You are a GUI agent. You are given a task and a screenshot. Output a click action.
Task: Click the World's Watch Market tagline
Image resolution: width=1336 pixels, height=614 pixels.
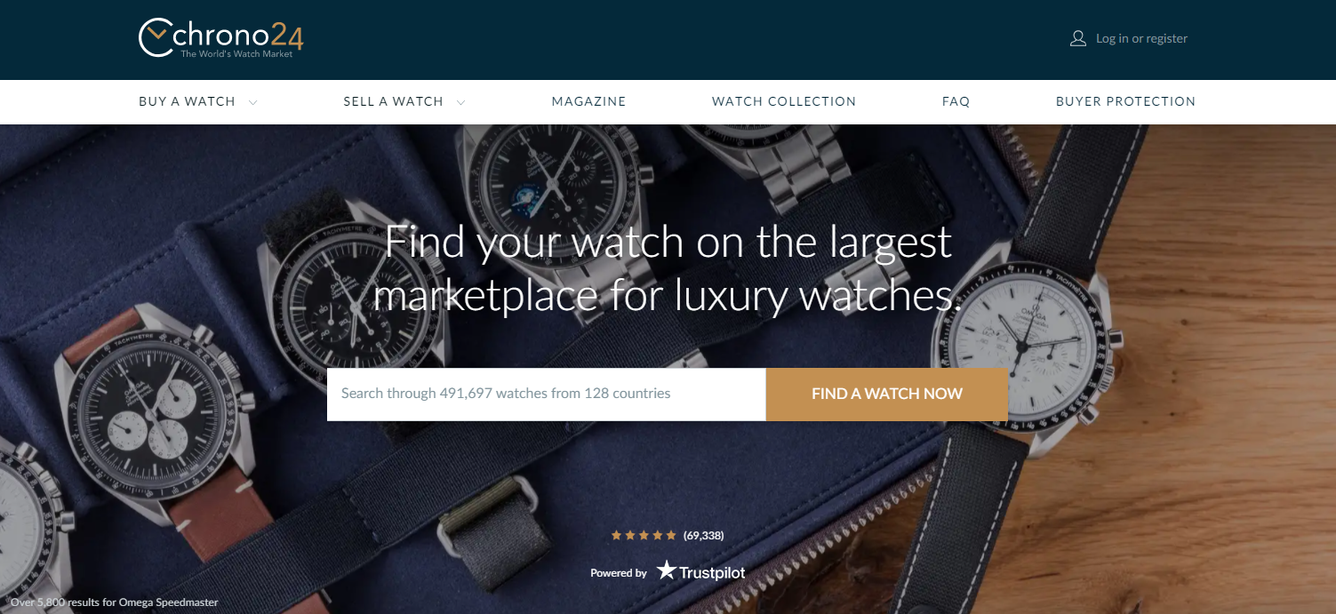pos(236,54)
